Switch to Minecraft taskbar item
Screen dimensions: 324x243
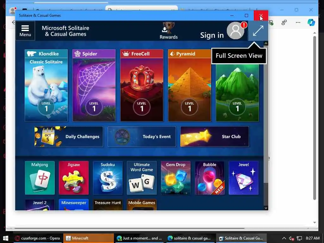point(89,238)
